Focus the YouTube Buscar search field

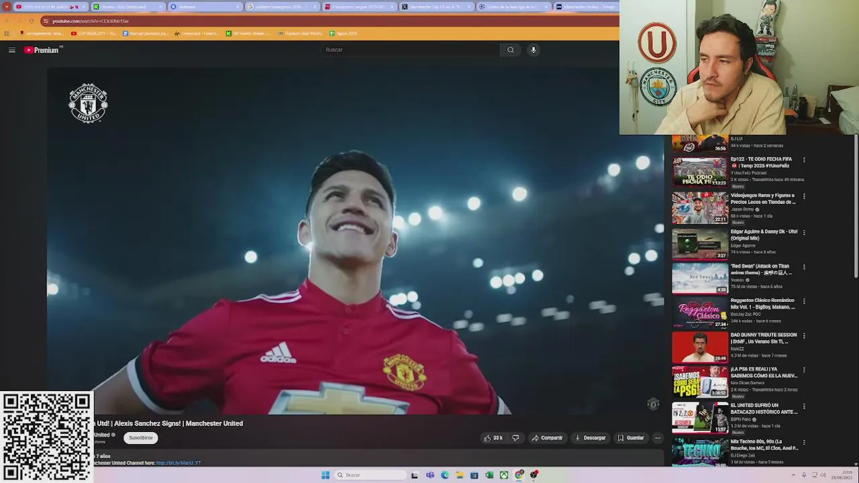(411, 50)
